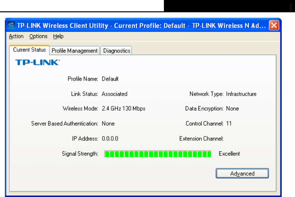Click the Data Encryption value None
This screenshot has width=295, height=197.
tap(232, 109)
